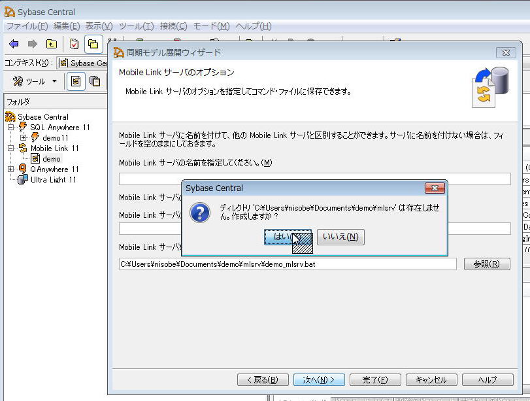The height and width of the screenshot is (401, 530).
Task: Click the 参照 browse button
Action: point(486,264)
